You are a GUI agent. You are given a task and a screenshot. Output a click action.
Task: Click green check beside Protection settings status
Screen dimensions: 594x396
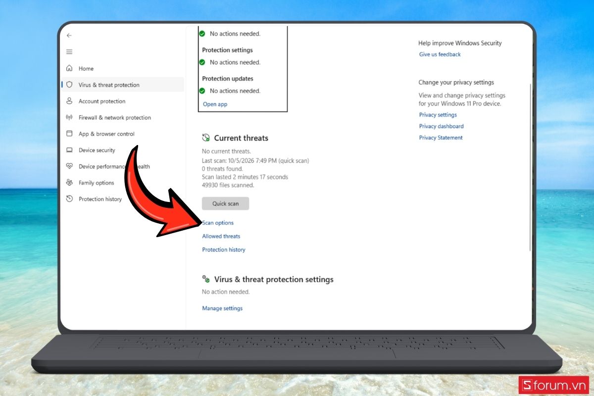[202, 62]
